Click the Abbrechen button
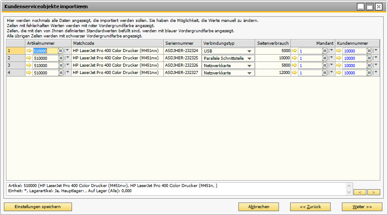The height and width of the screenshot is (215, 388). click(x=259, y=207)
